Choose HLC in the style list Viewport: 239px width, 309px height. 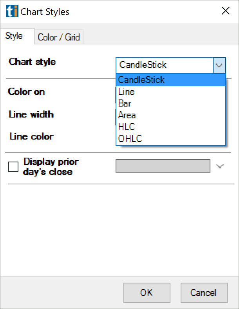171,127
